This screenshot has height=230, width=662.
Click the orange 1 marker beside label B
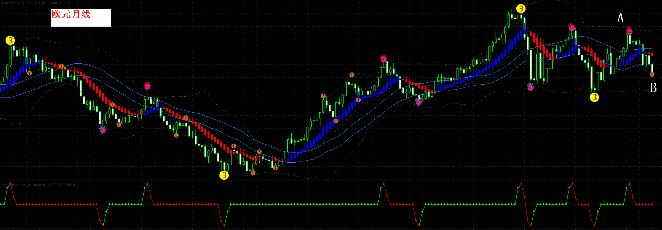652,74
